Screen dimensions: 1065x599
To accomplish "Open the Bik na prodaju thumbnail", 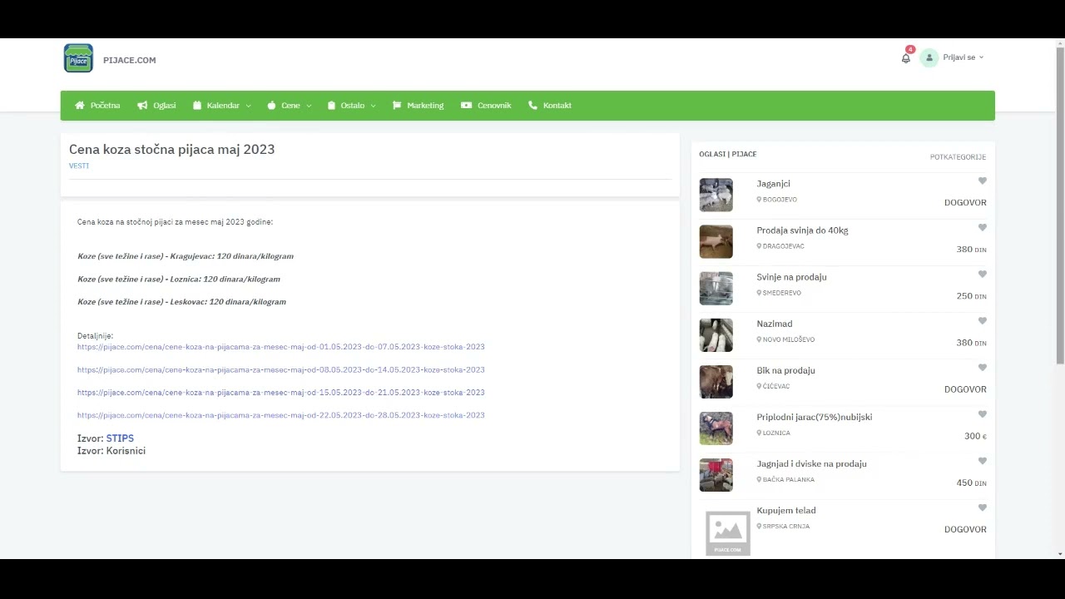I will pos(716,382).
